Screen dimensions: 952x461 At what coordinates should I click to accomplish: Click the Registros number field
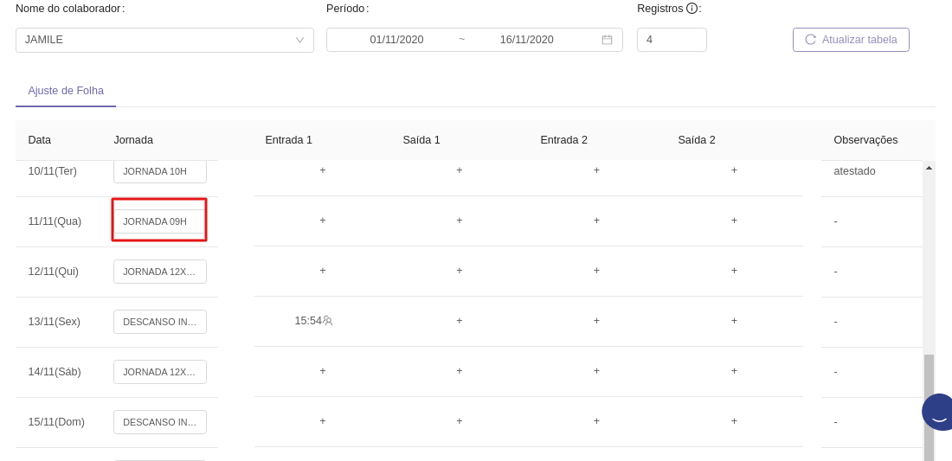click(672, 40)
